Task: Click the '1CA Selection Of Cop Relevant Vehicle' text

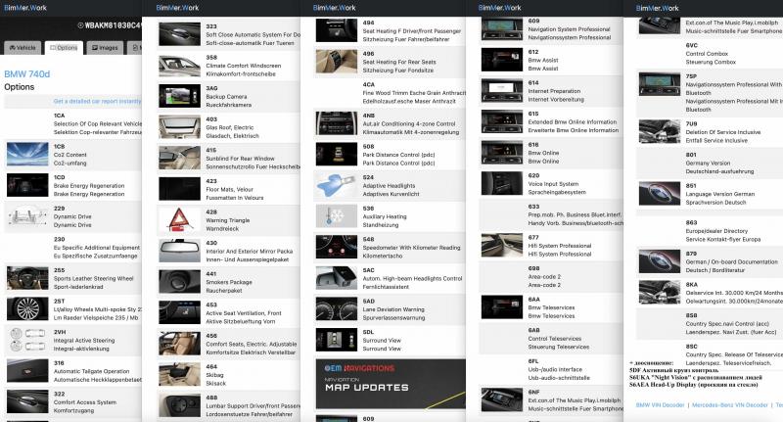Action: [98, 119]
